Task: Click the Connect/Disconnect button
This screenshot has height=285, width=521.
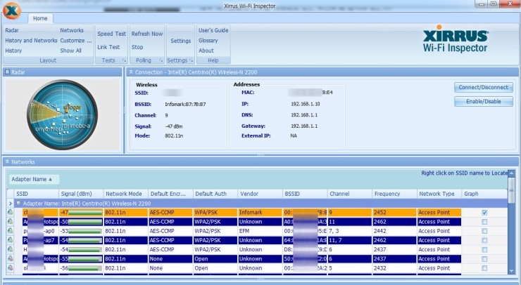Action: pyautogui.click(x=484, y=88)
